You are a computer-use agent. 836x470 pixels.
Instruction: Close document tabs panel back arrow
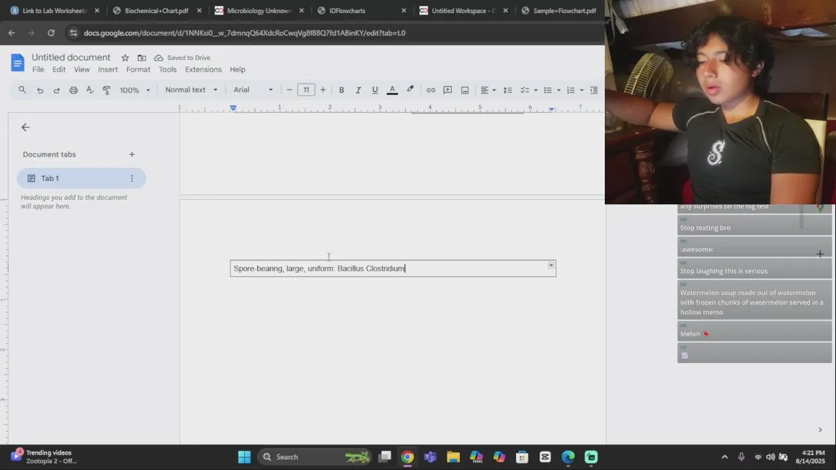pyautogui.click(x=25, y=127)
